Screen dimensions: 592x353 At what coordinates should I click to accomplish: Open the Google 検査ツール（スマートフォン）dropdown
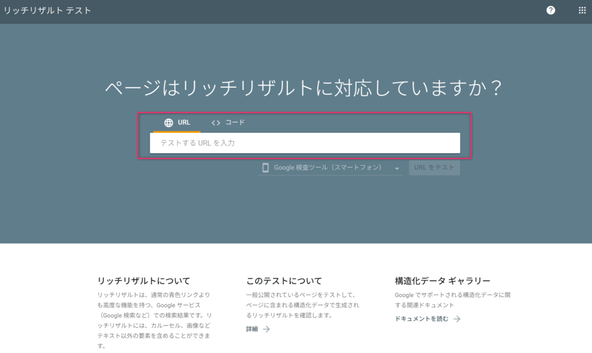pos(330,168)
